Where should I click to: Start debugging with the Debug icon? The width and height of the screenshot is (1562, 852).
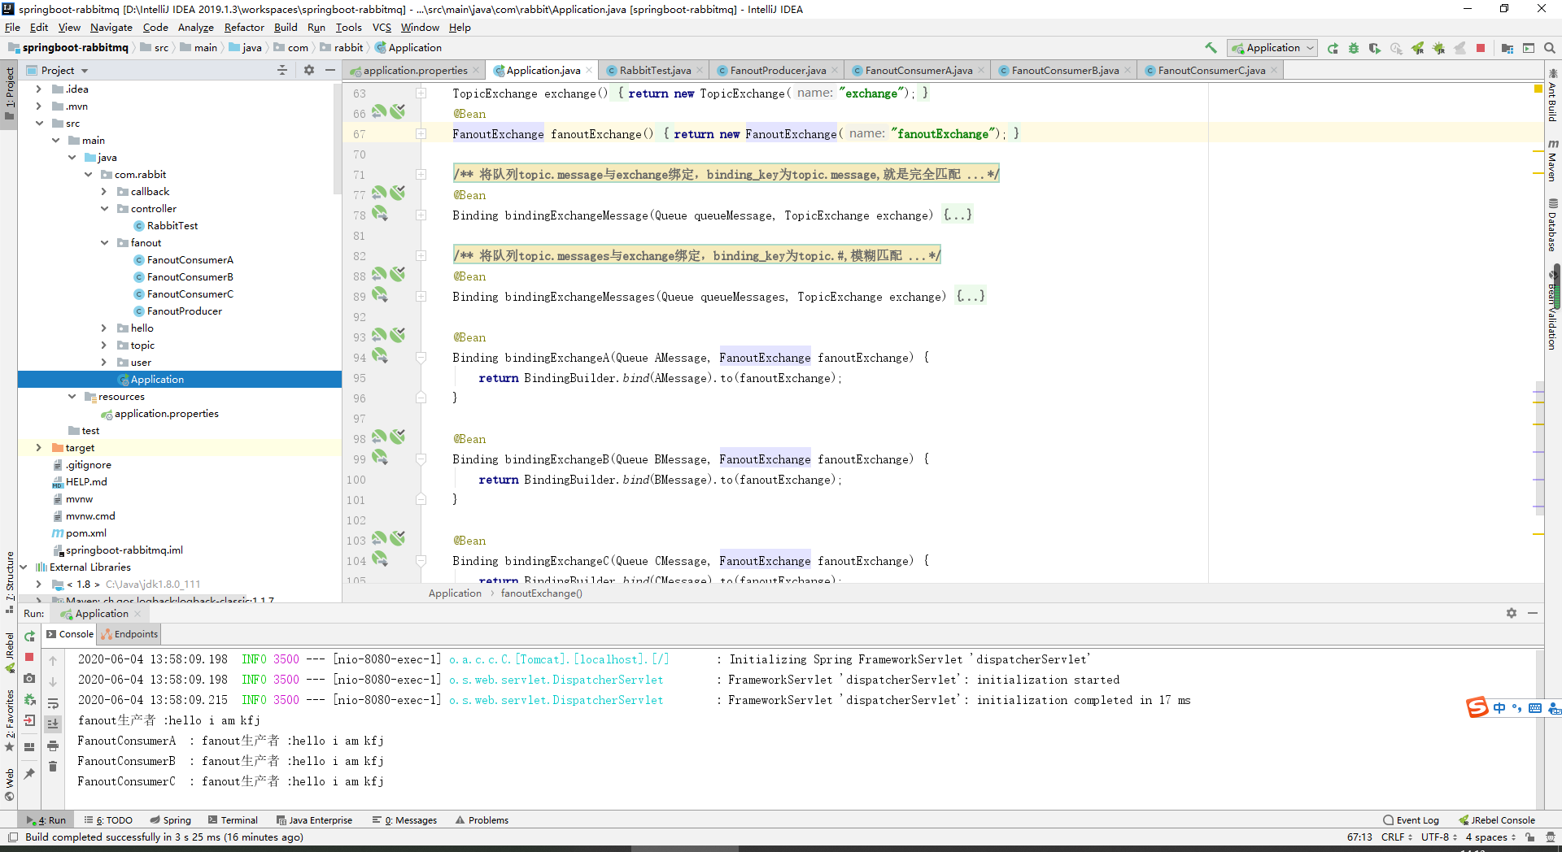pyautogui.click(x=1353, y=48)
